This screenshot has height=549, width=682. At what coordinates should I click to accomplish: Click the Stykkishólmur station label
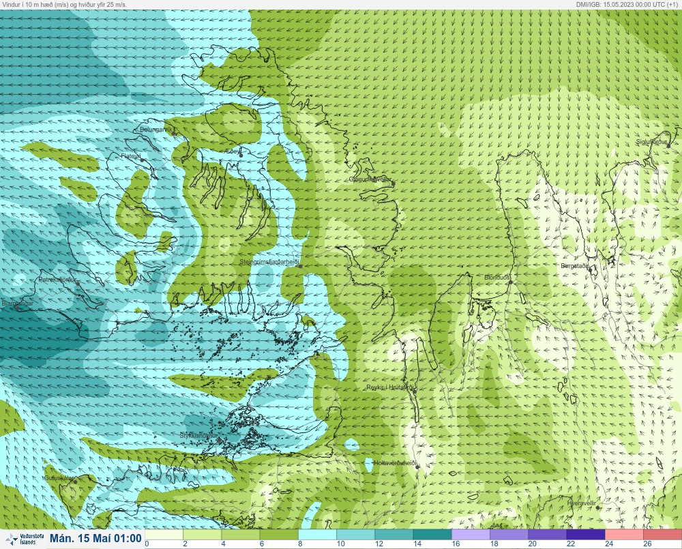[198, 435]
